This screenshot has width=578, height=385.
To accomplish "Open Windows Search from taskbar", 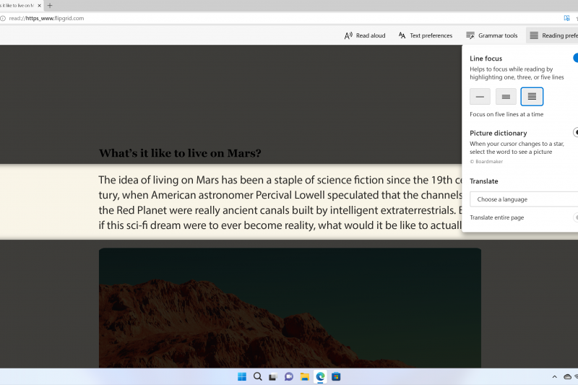I will (258, 376).
